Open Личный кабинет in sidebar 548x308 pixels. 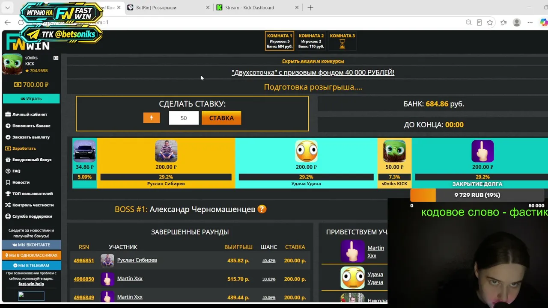point(27,115)
